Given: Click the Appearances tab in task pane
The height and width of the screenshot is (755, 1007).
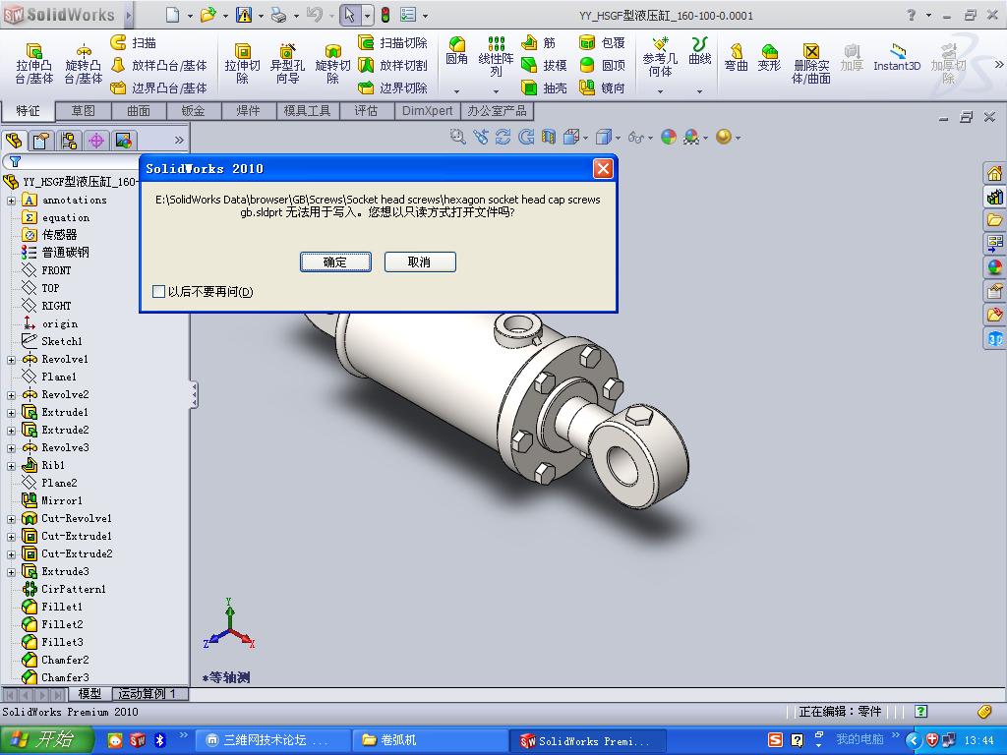Looking at the screenshot, I should [994, 267].
